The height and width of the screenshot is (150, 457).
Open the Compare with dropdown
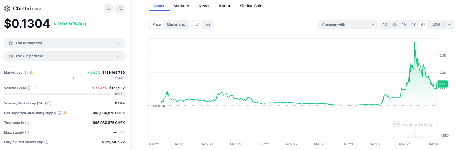[348, 25]
